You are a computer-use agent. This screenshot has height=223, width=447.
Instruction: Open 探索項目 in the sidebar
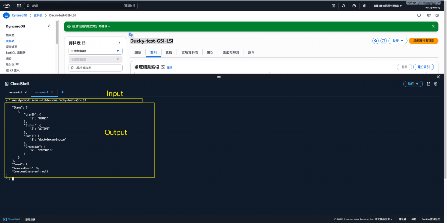click(12, 47)
